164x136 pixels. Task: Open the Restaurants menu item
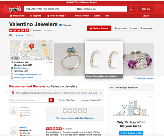tap(17, 16)
